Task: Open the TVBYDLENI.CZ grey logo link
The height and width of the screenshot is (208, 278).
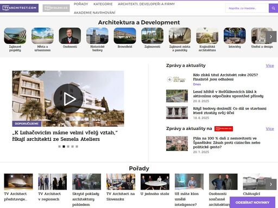Action: pos(56,8)
